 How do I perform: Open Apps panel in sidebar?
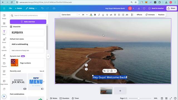click(4, 72)
